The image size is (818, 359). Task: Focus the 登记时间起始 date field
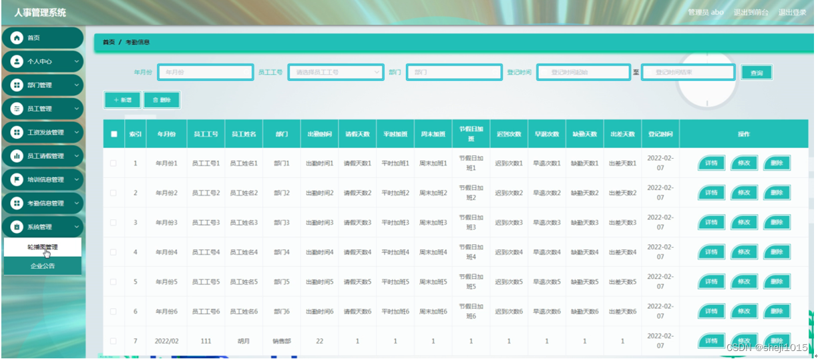(583, 72)
